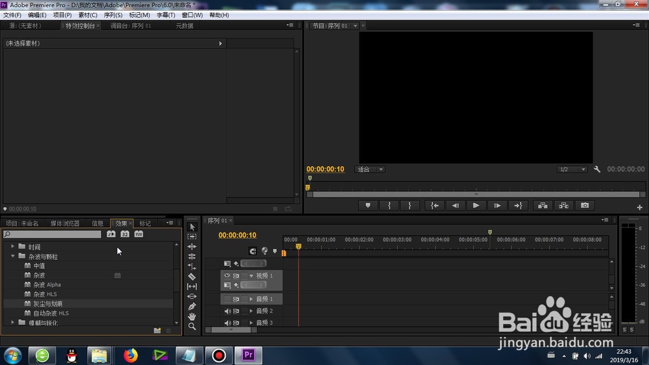Image resolution: width=649 pixels, height=365 pixels.
Task: Click Go to In point button
Action: point(435,205)
